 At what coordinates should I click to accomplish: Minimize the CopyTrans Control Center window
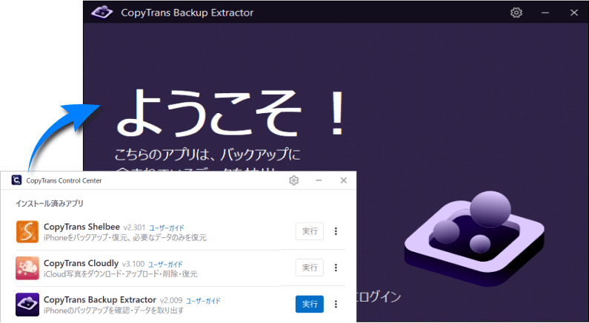tap(319, 180)
